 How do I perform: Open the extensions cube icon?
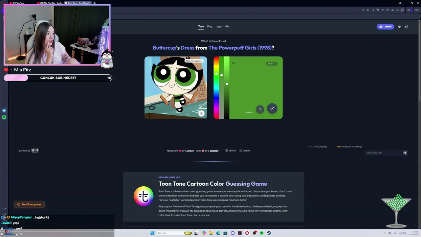(x=409, y=10)
